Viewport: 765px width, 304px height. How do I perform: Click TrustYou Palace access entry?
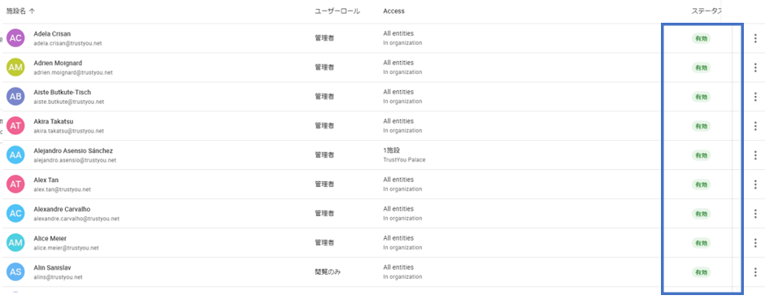(x=403, y=159)
